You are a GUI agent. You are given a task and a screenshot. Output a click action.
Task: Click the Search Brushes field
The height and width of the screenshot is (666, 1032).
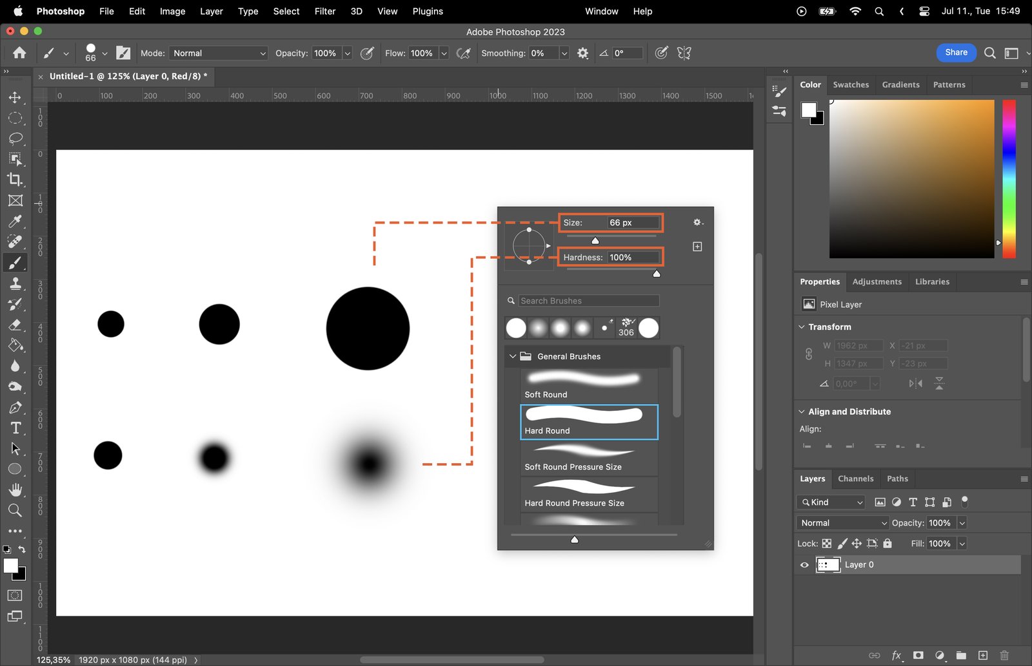(588, 301)
